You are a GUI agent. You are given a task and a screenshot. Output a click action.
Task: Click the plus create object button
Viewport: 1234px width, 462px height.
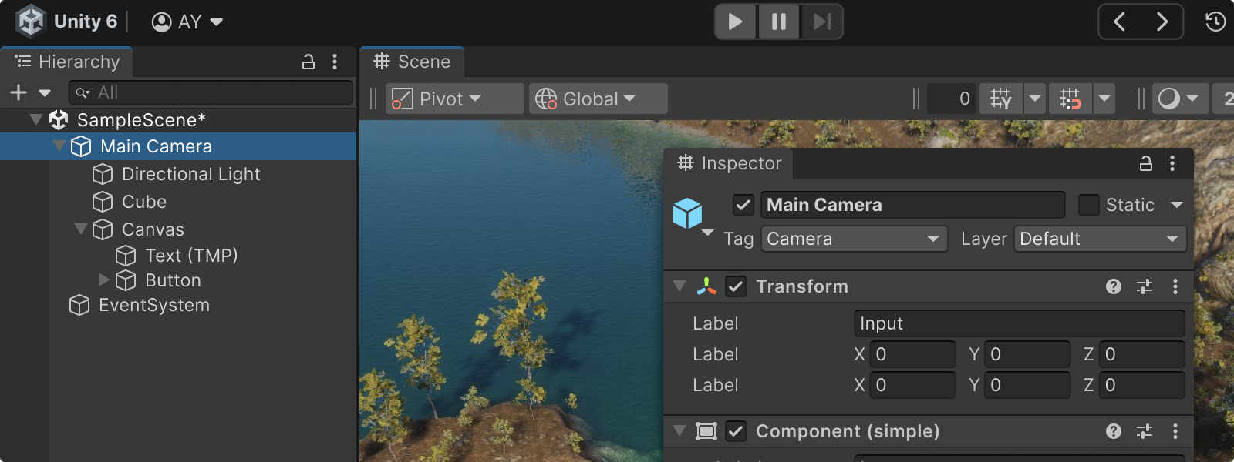coord(19,93)
